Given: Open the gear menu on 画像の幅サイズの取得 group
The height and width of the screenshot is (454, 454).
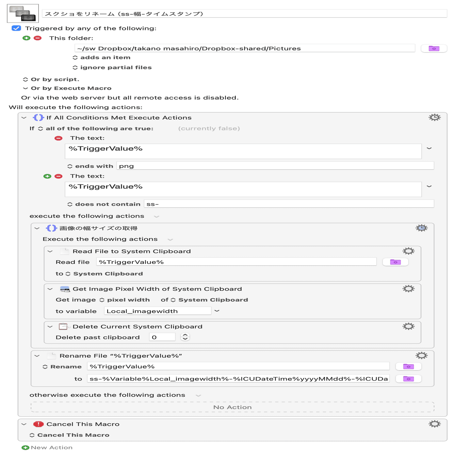Looking at the screenshot, I should point(422,228).
